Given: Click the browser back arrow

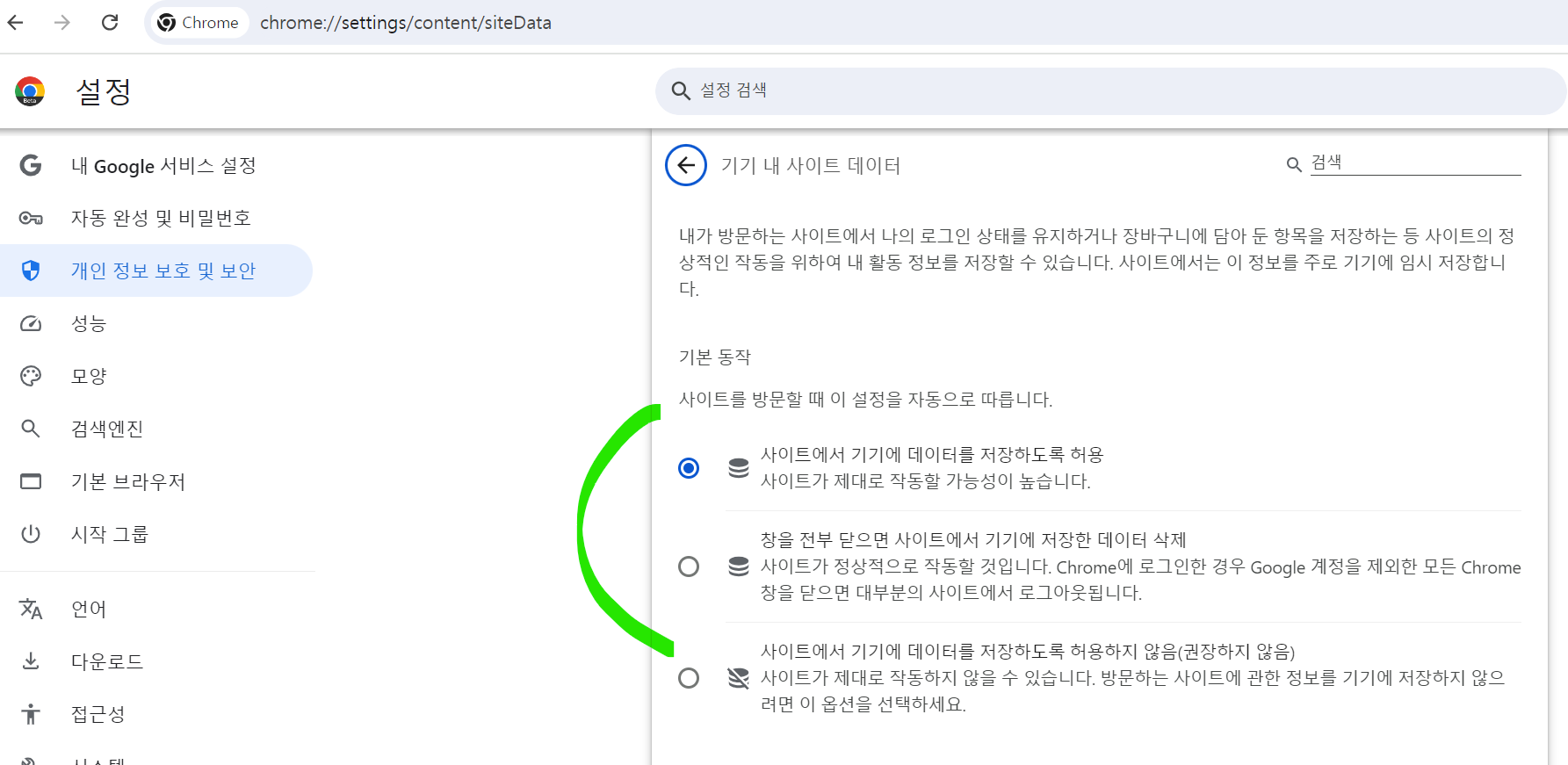Looking at the screenshot, I should 16,23.
